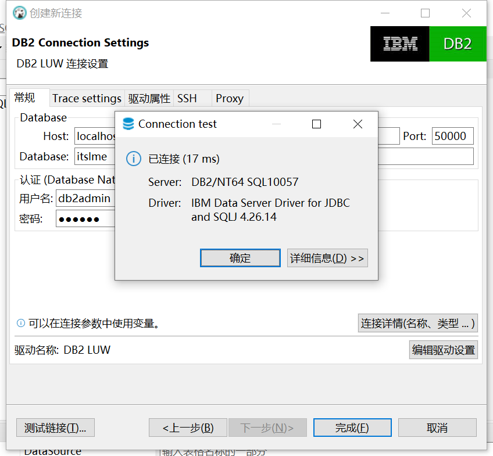Click the Connection test title text

click(x=177, y=124)
